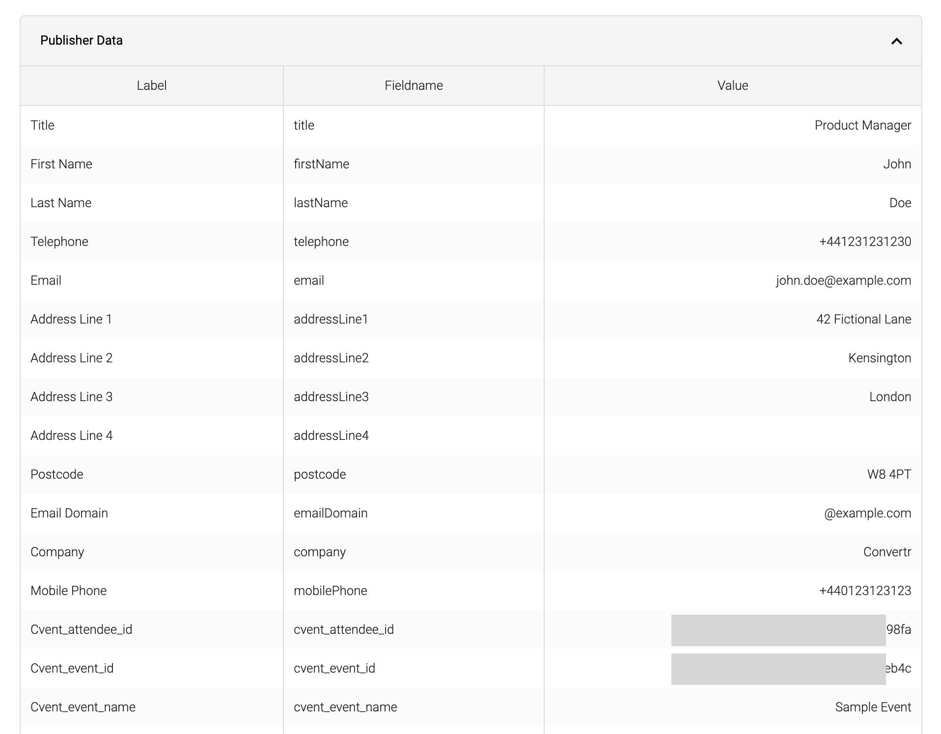Click the value +440123123123

coord(865,591)
